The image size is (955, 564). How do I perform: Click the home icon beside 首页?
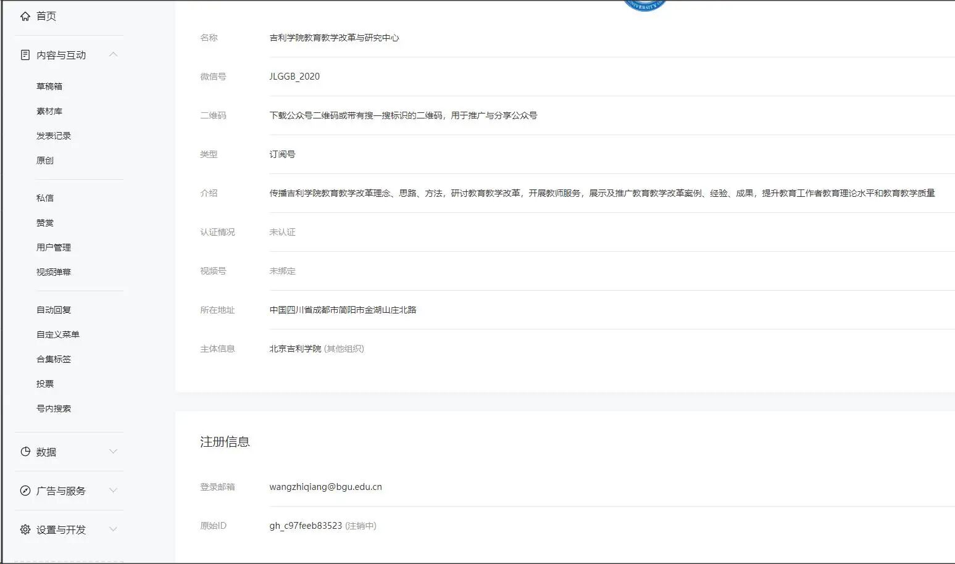[25, 16]
